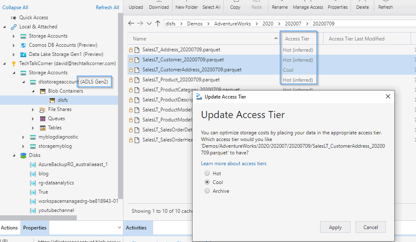Select the Cool access tier option
This screenshot has height=242, width=416.
pyautogui.click(x=207, y=182)
